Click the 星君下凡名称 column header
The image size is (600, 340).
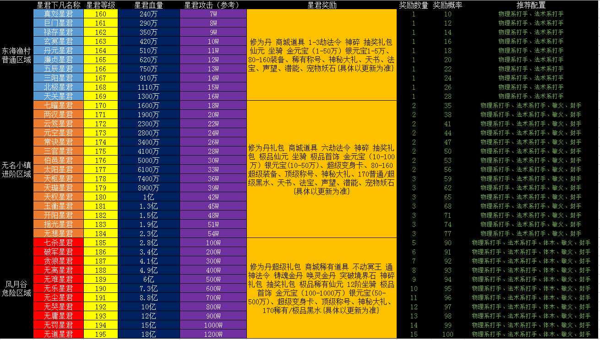[x=59, y=5]
